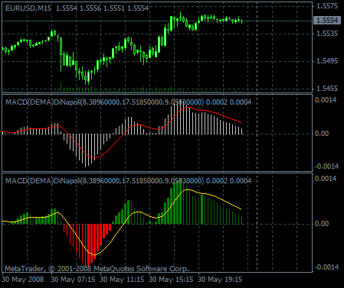Click the upper MACD panel 0.00 zero level label
Screen dimensions: 344x288
(x=322, y=134)
